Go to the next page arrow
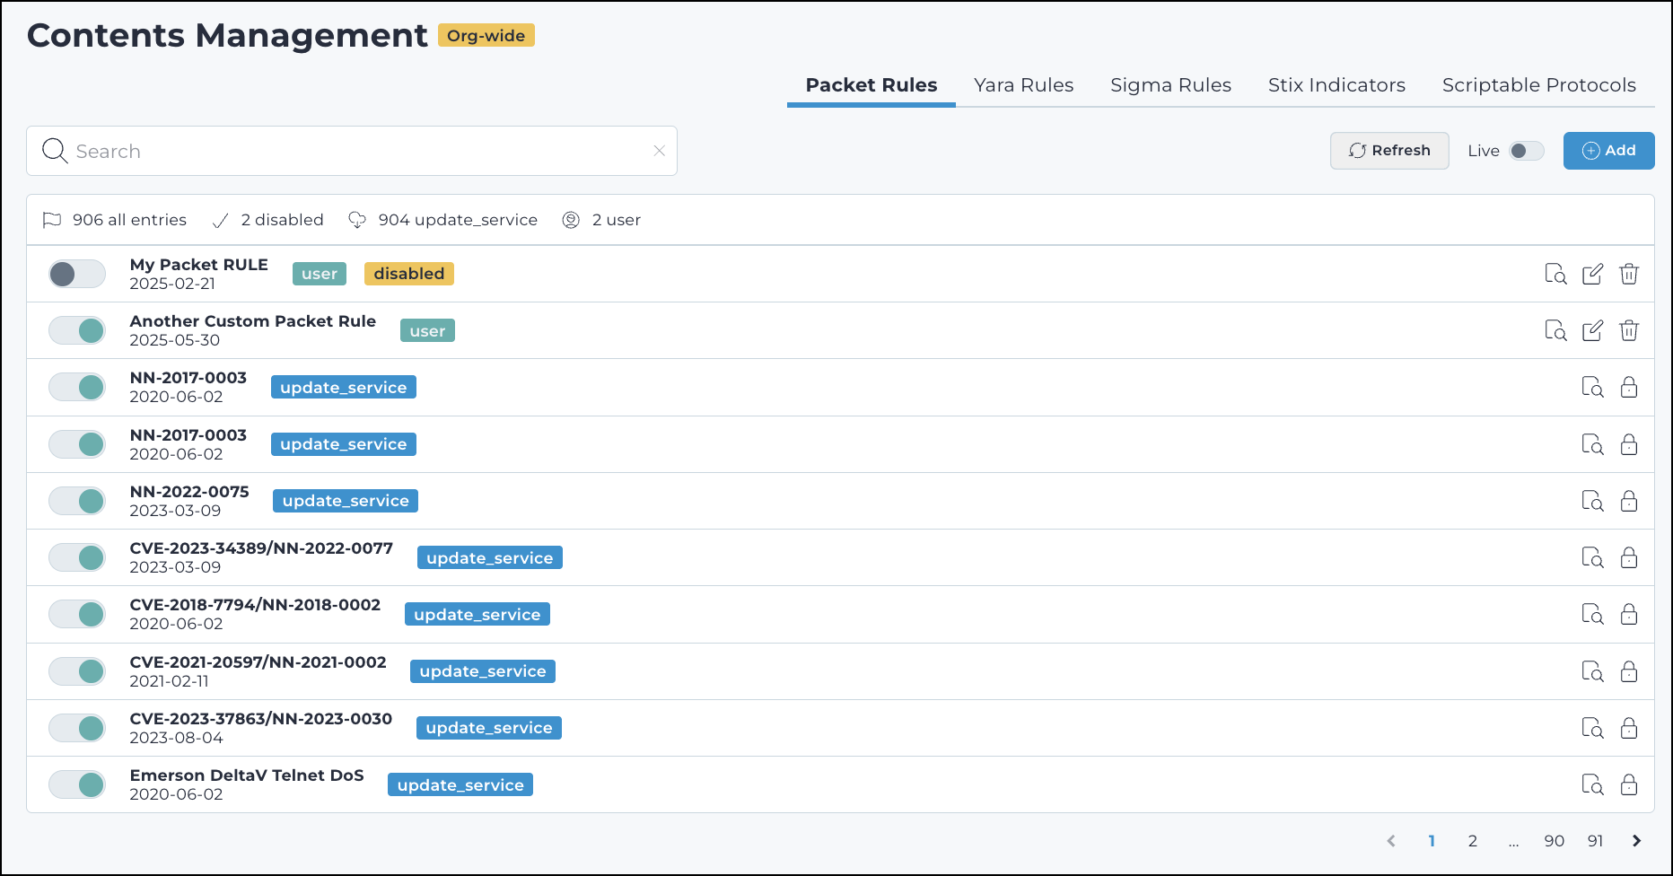The height and width of the screenshot is (876, 1673). tap(1636, 841)
